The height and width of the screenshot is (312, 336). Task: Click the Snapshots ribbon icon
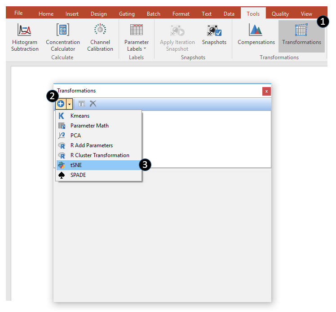tap(214, 35)
